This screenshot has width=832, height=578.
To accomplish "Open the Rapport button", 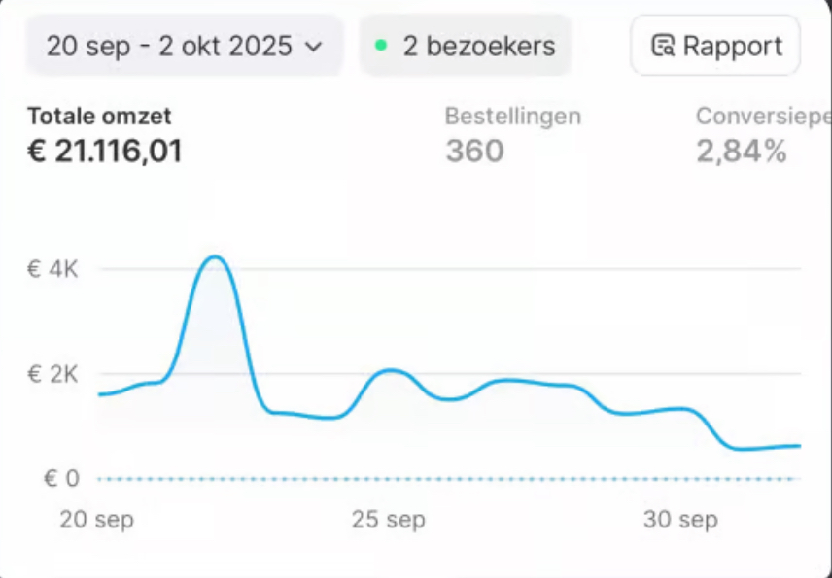I will [x=715, y=46].
